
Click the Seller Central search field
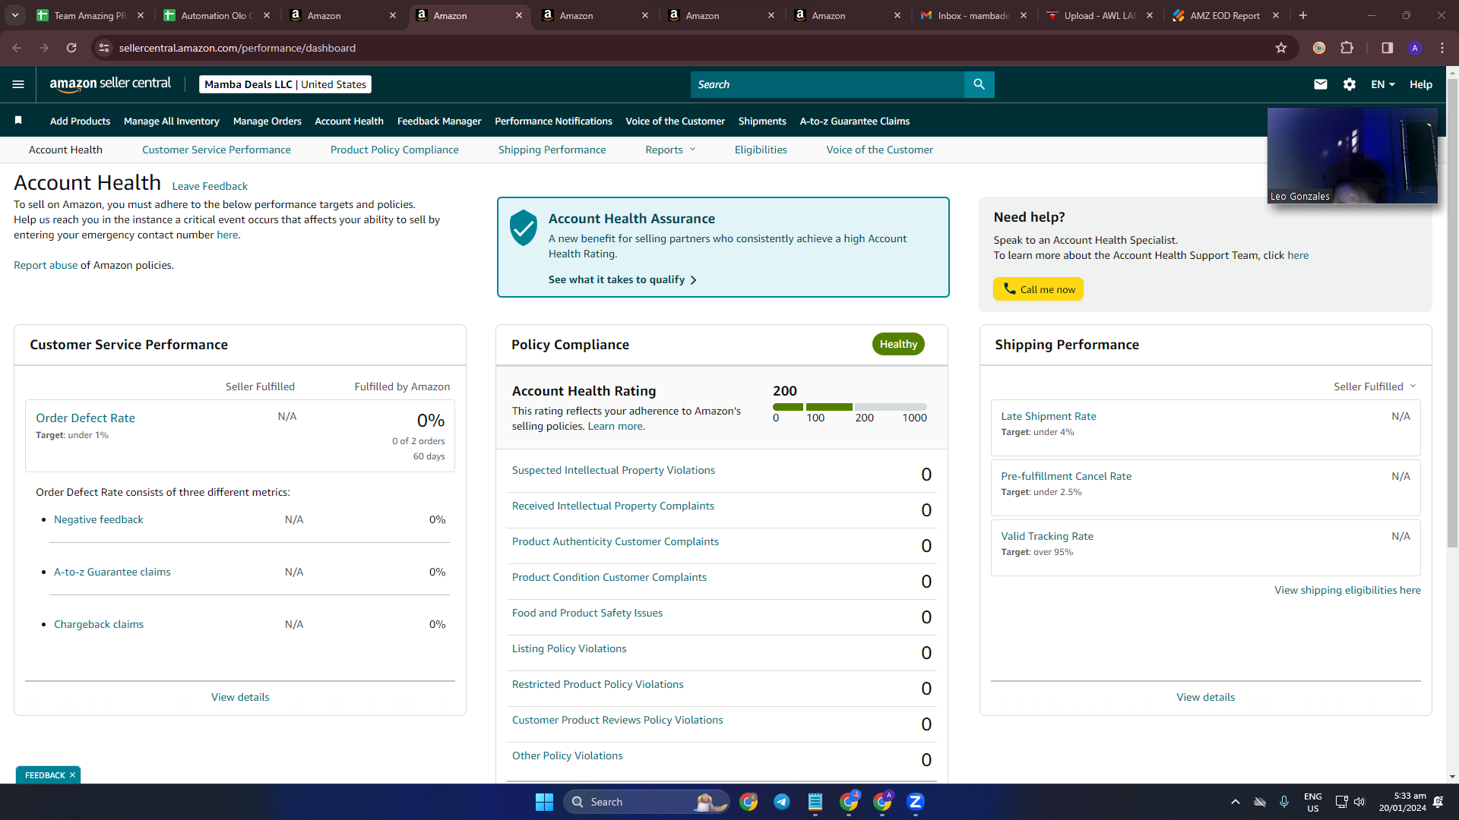click(x=828, y=84)
